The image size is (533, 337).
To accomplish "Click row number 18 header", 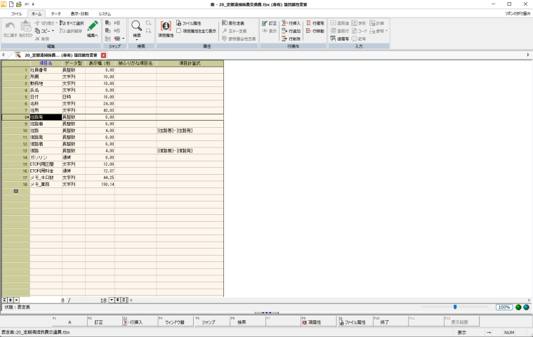I will pyautogui.click(x=16, y=184).
